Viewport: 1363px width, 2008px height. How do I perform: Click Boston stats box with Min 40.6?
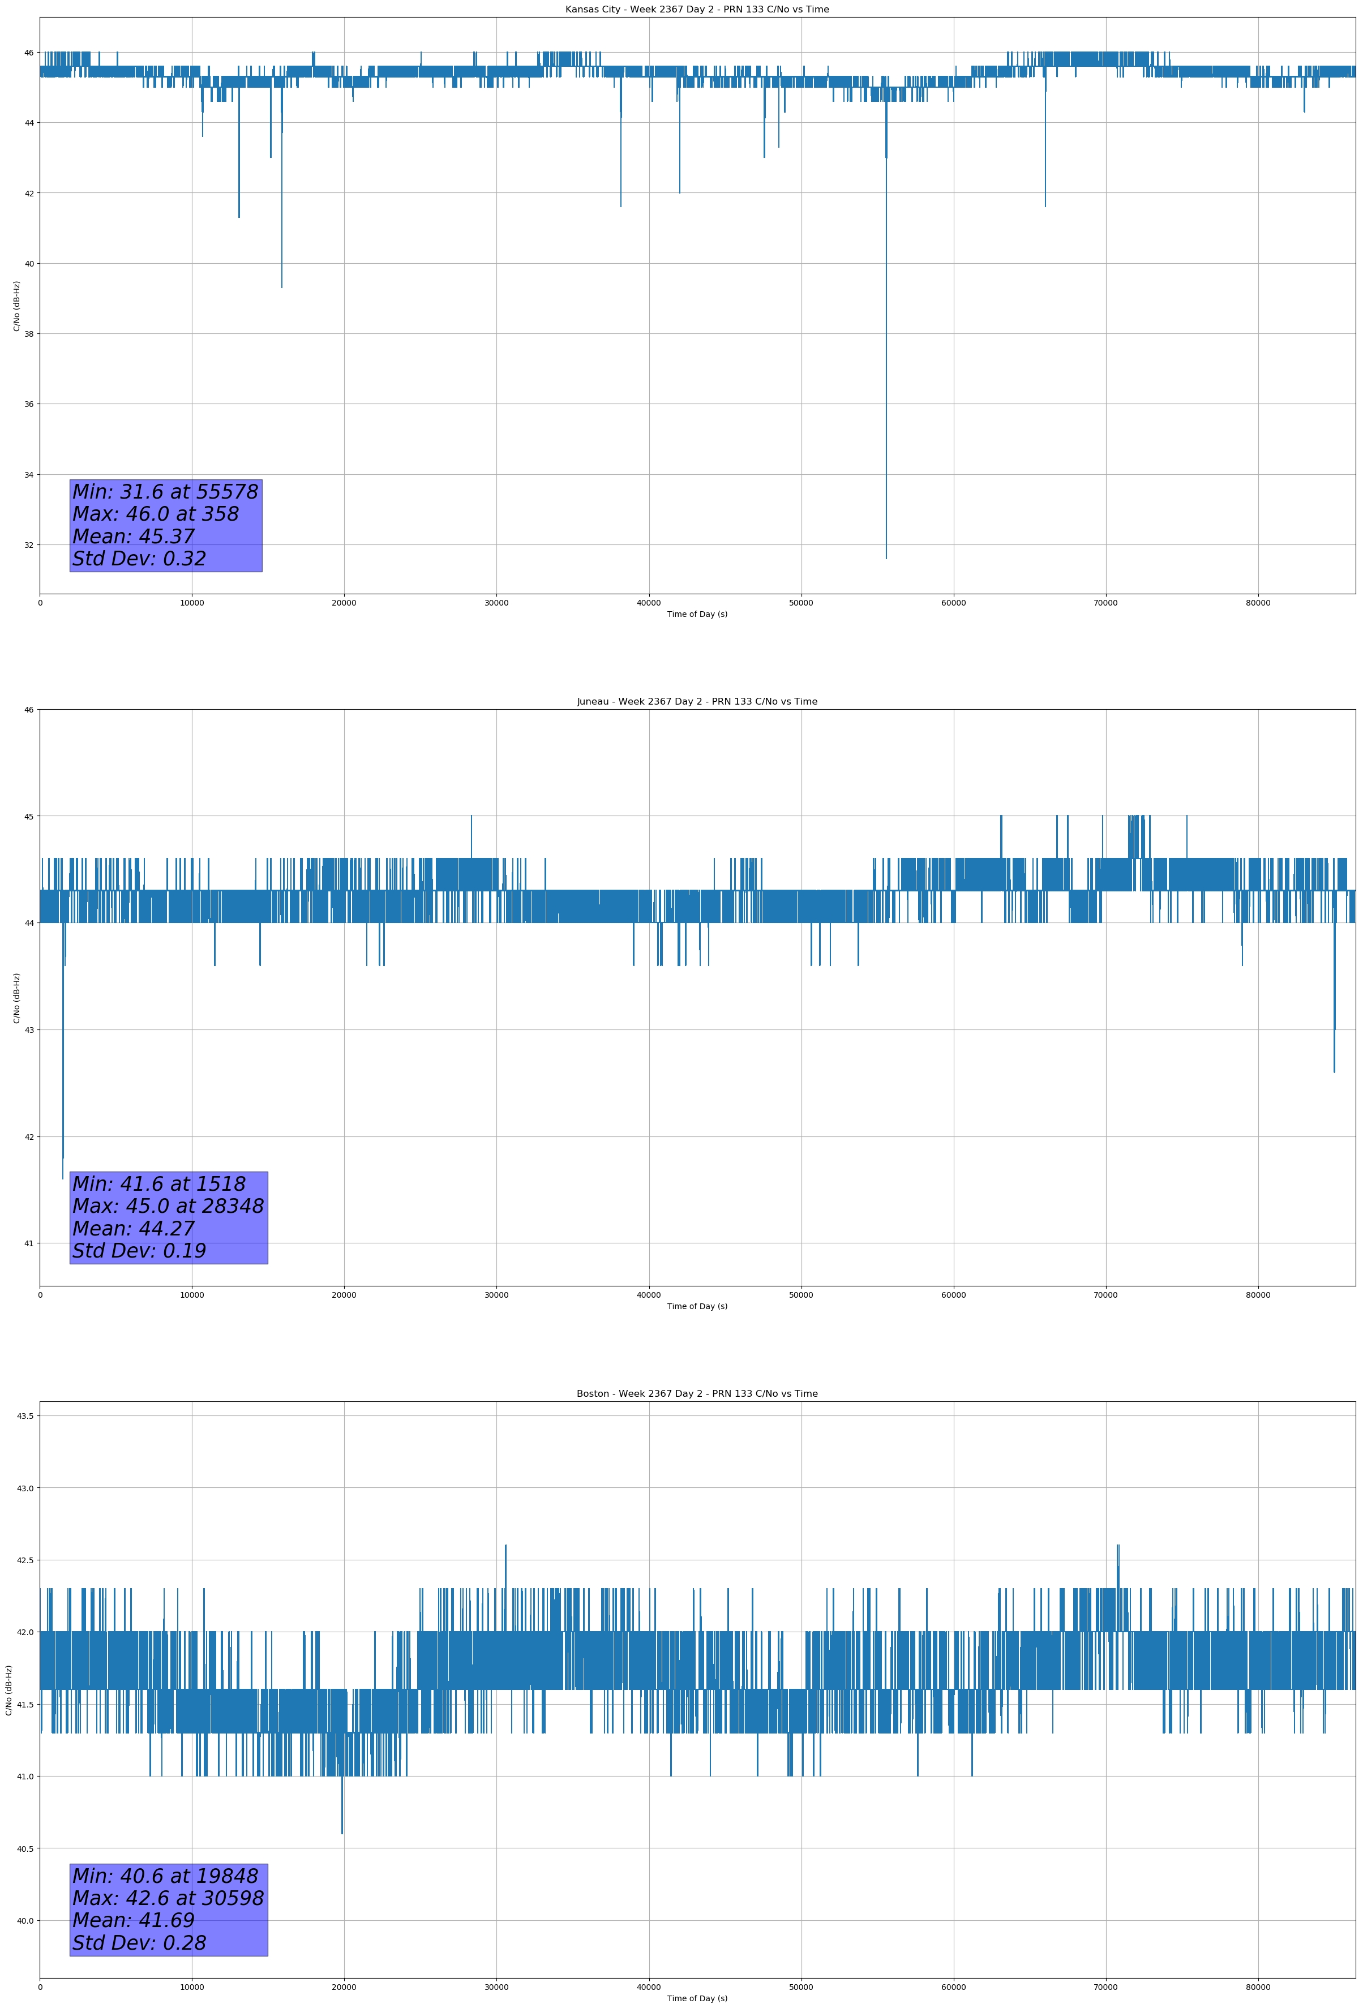[169, 1910]
